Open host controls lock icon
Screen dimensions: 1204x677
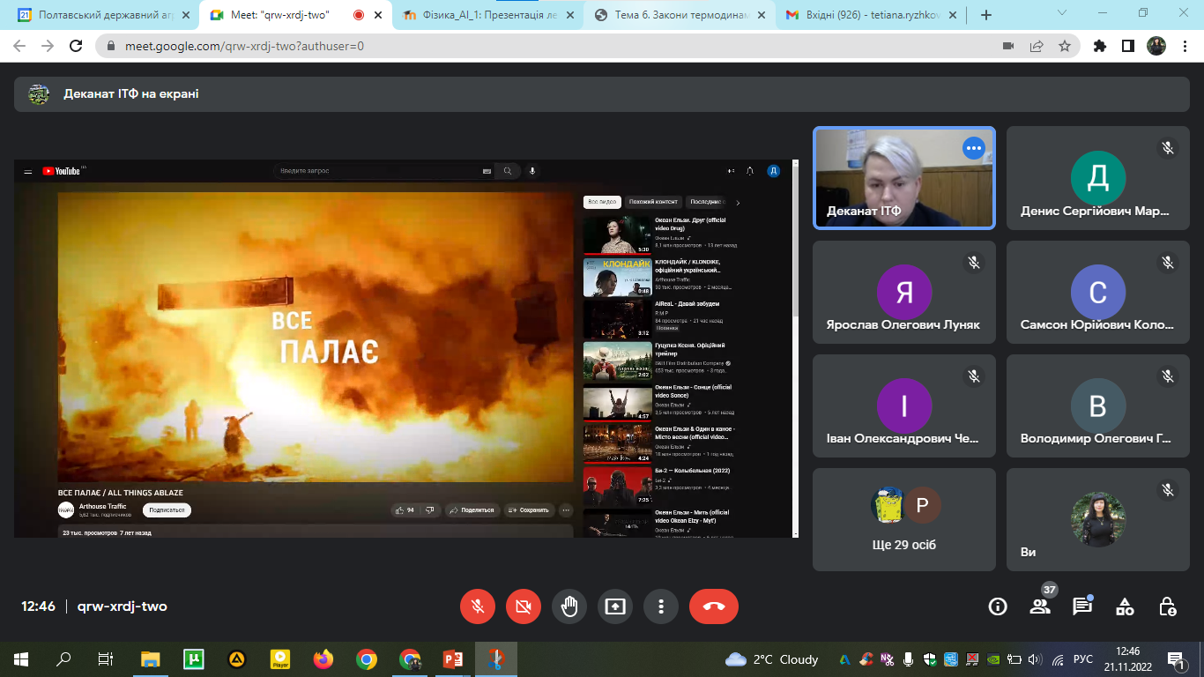(1167, 606)
